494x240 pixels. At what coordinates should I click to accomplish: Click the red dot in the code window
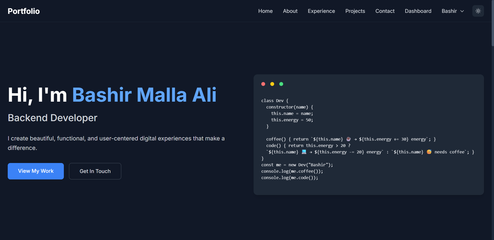(263, 84)
